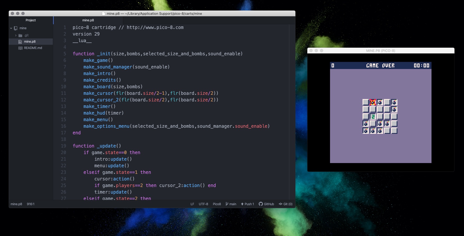The height and width of the screenshot is (236, 464).
Task: Select the mine.p8 editor tab
Action: (88, 20)
